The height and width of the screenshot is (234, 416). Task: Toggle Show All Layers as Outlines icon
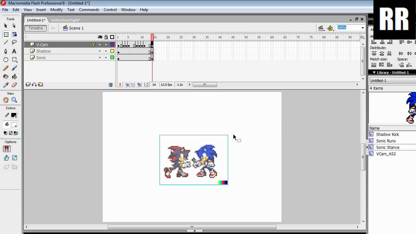click(x=112, y=37)
